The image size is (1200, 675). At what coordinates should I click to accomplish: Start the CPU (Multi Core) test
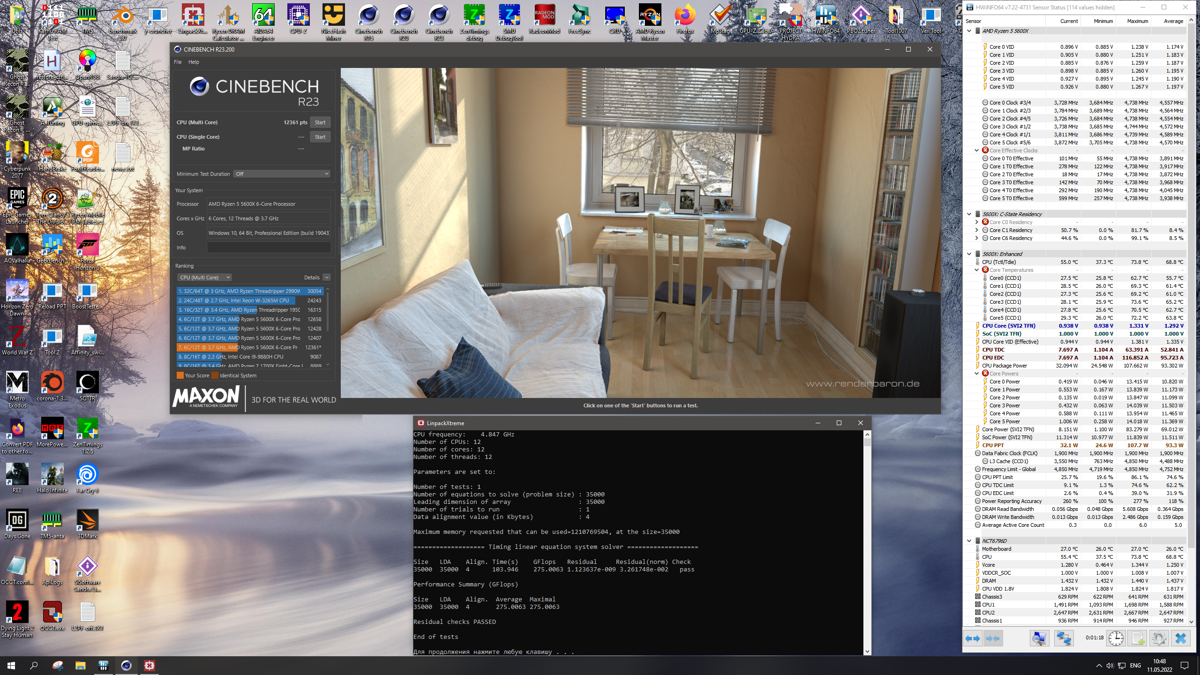(320, 122)
